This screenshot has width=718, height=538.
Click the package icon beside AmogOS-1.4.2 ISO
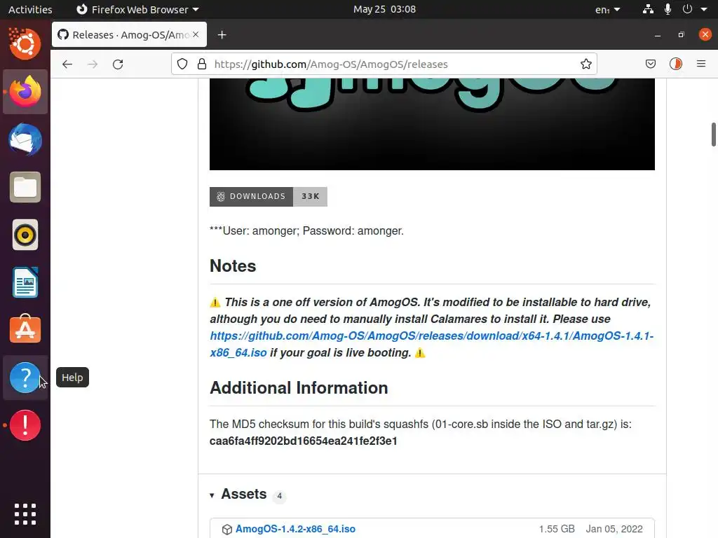coord(227,530)
